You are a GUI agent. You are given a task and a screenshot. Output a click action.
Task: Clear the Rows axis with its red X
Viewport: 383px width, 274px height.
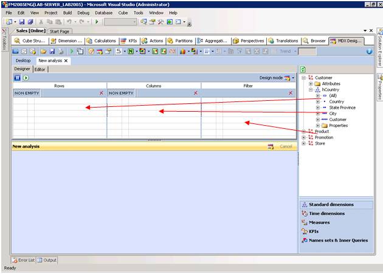pyautogui.click(x=102, y=93)
